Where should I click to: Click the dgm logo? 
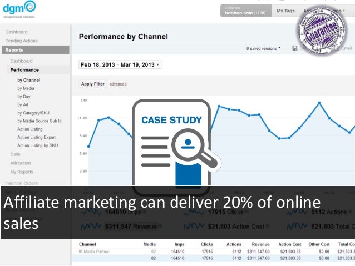tap(19, 9)
